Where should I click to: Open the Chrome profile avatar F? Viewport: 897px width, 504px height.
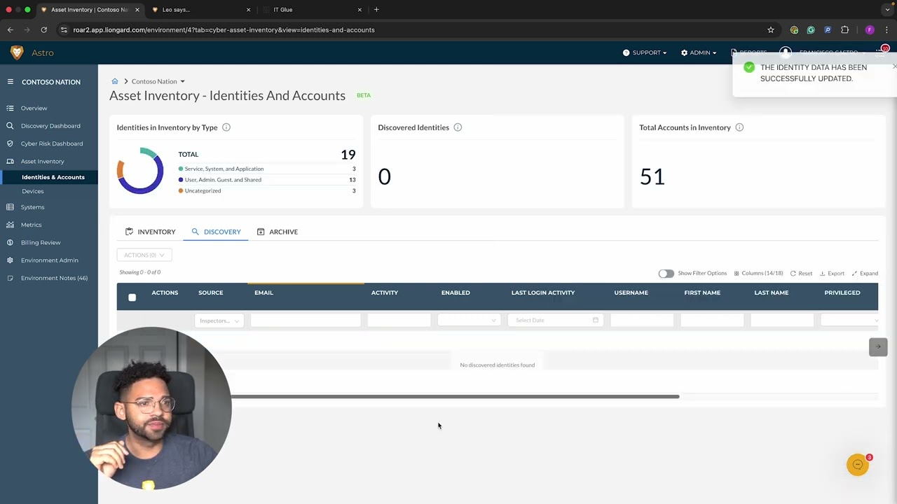(x=870, y=30)
